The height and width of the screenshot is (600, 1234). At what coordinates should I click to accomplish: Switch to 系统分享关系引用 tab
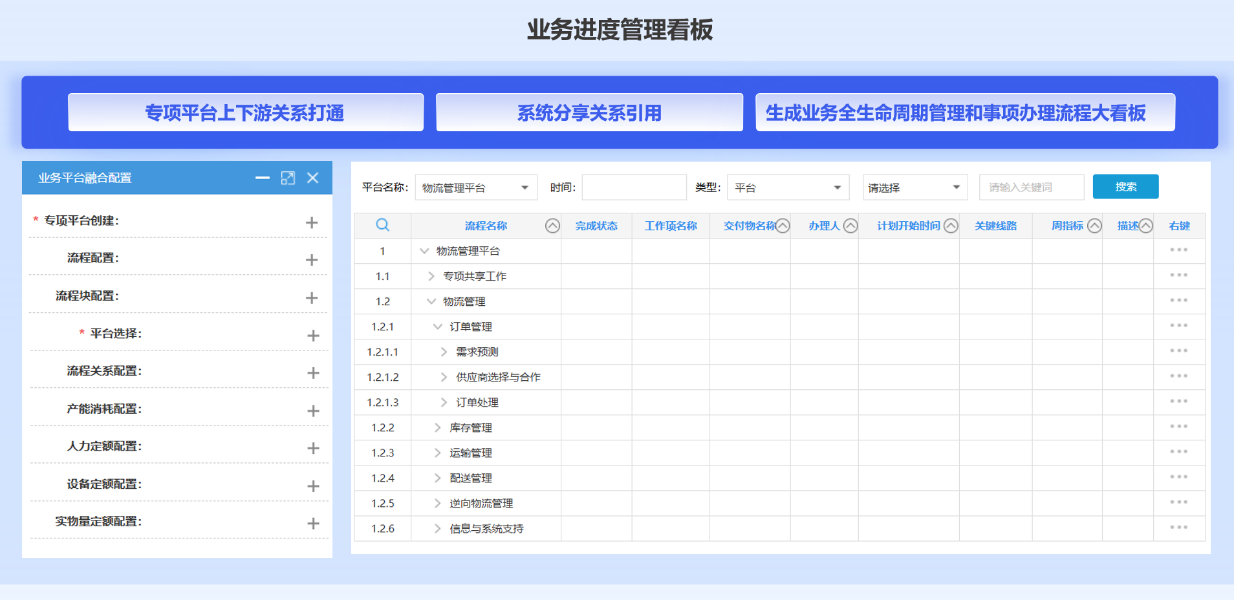(x=589, y=112)
